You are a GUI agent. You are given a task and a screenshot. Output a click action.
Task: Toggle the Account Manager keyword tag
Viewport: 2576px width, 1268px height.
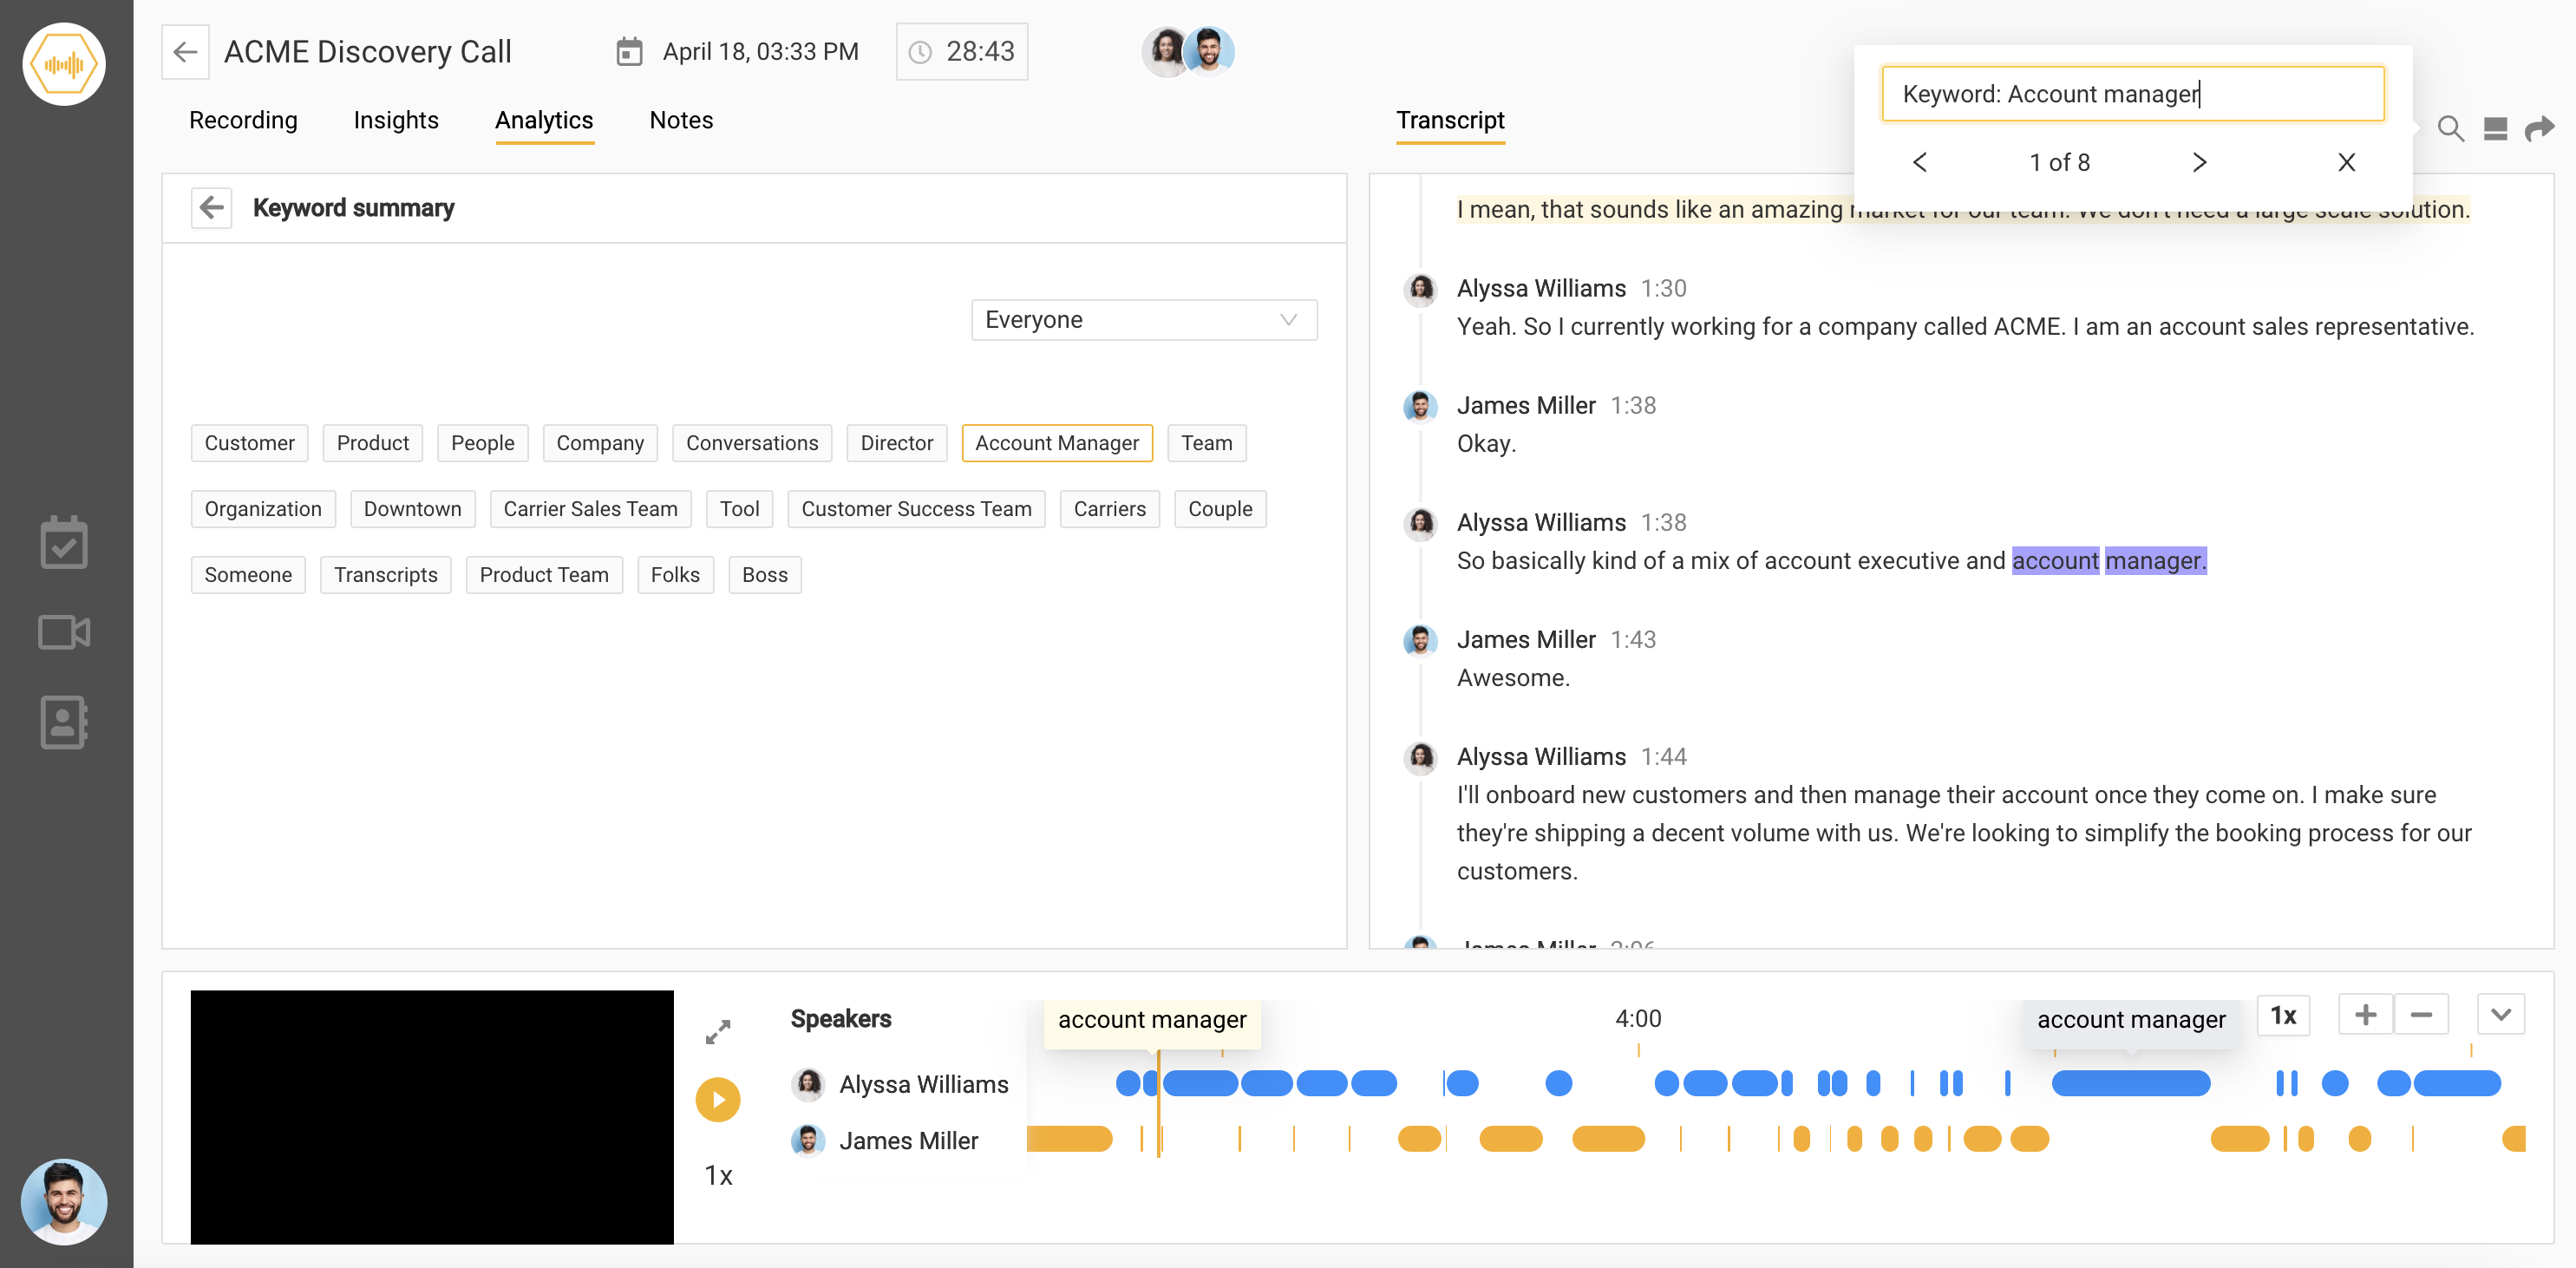(1056, 443)
